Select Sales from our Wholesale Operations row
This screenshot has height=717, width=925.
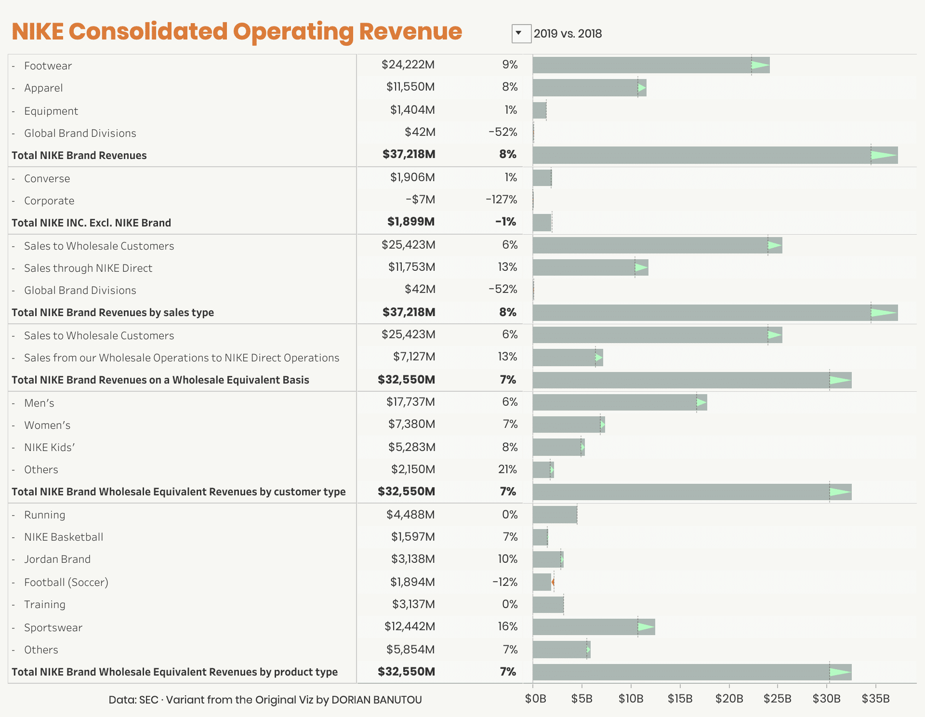182,358
